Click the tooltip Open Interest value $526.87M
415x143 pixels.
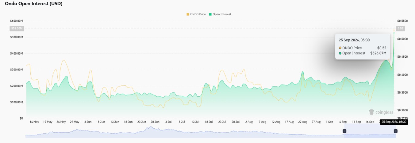click(378, 53)
